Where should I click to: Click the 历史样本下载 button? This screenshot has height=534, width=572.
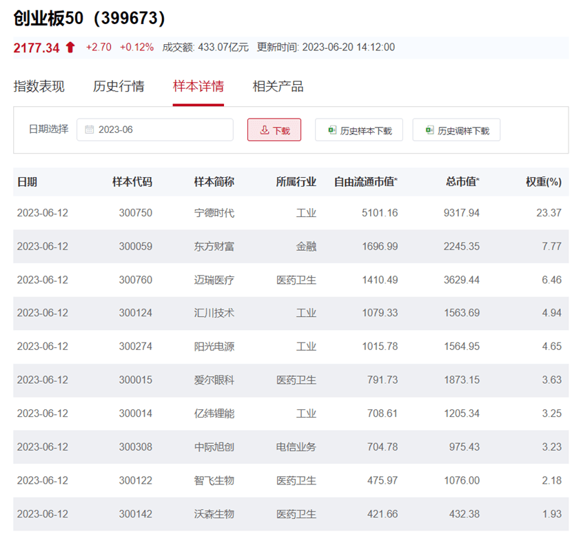359,130
